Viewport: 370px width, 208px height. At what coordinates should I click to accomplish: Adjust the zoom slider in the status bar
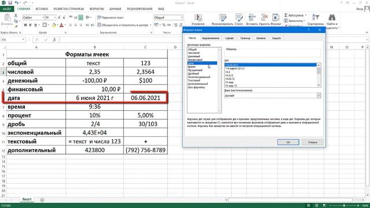pos(344,206)
